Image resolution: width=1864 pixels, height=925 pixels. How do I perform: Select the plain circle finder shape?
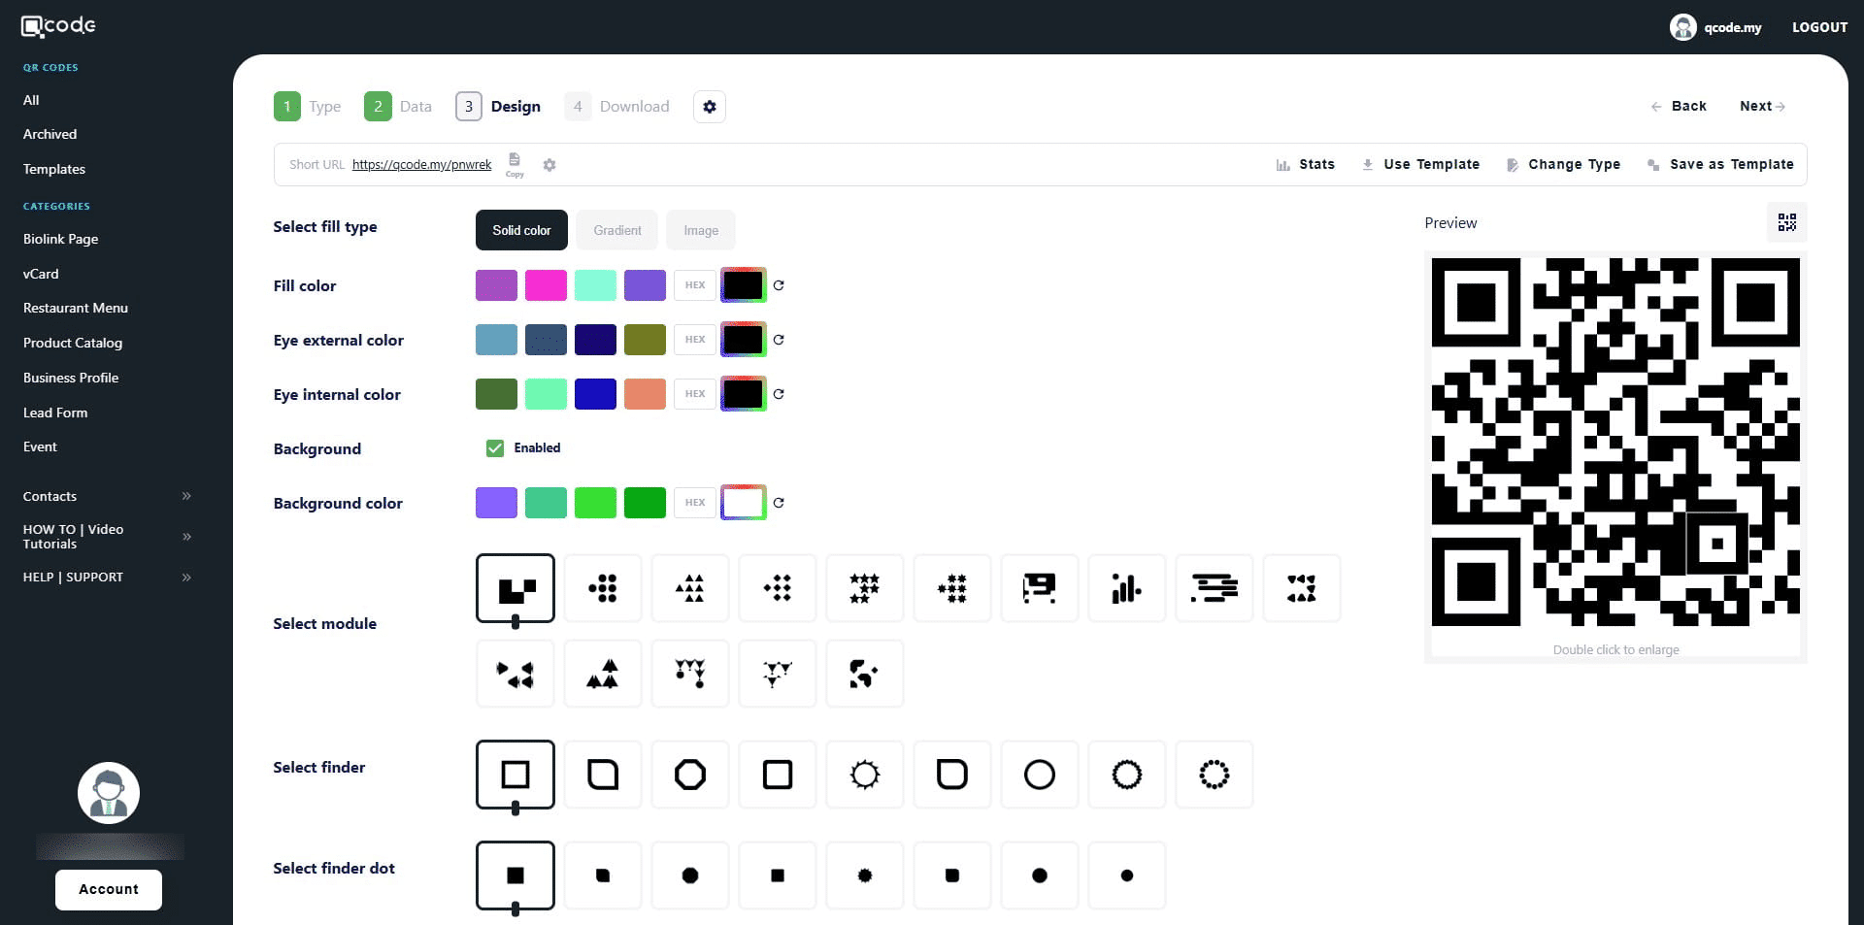coord(1039,775)
